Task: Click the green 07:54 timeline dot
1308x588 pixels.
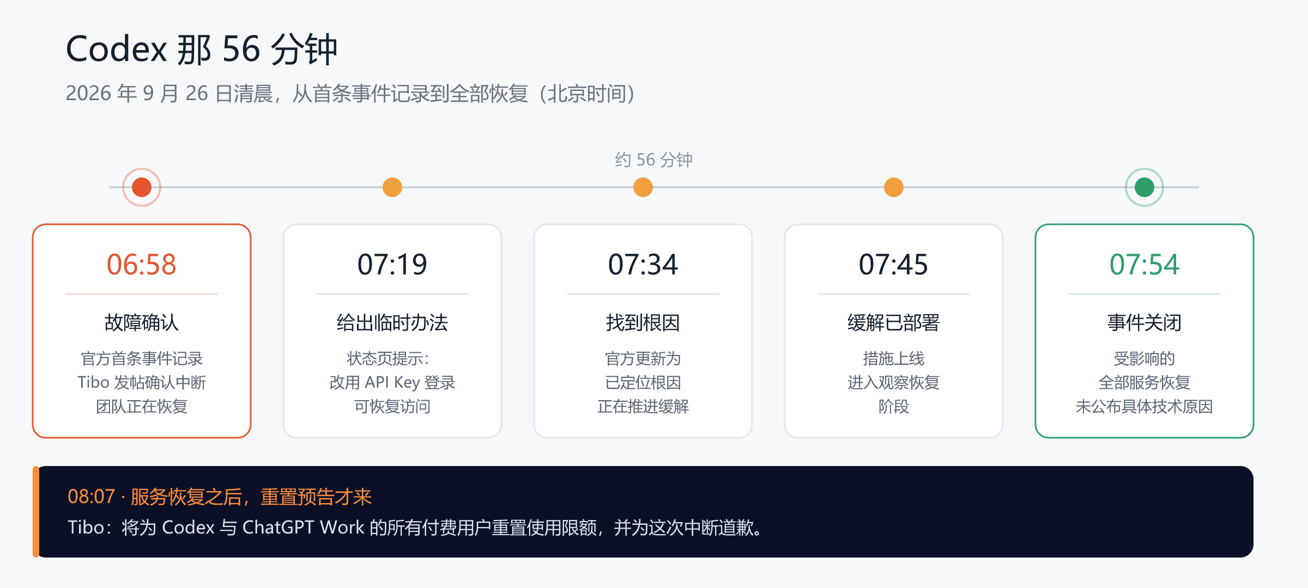Action: (x=1144, y=187)
